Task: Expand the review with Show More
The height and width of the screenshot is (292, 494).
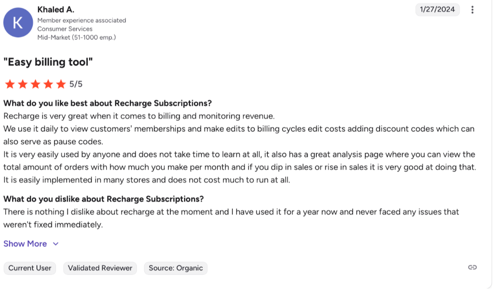Action: pos(25,243)
